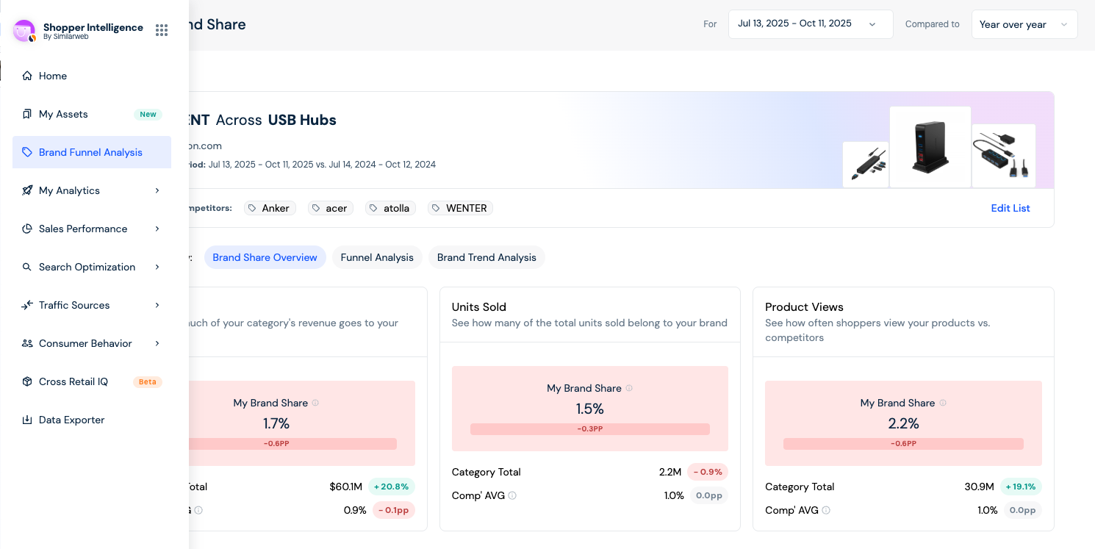Click the +20.8% revenue change badge
Viewport: 1095px width, 549px height.
point(392,487)
